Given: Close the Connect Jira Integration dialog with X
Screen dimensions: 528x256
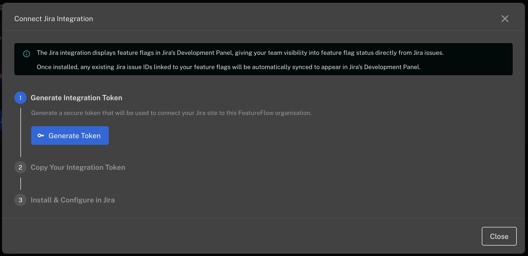Looking at the screenshot, I should tap(505, 19).
